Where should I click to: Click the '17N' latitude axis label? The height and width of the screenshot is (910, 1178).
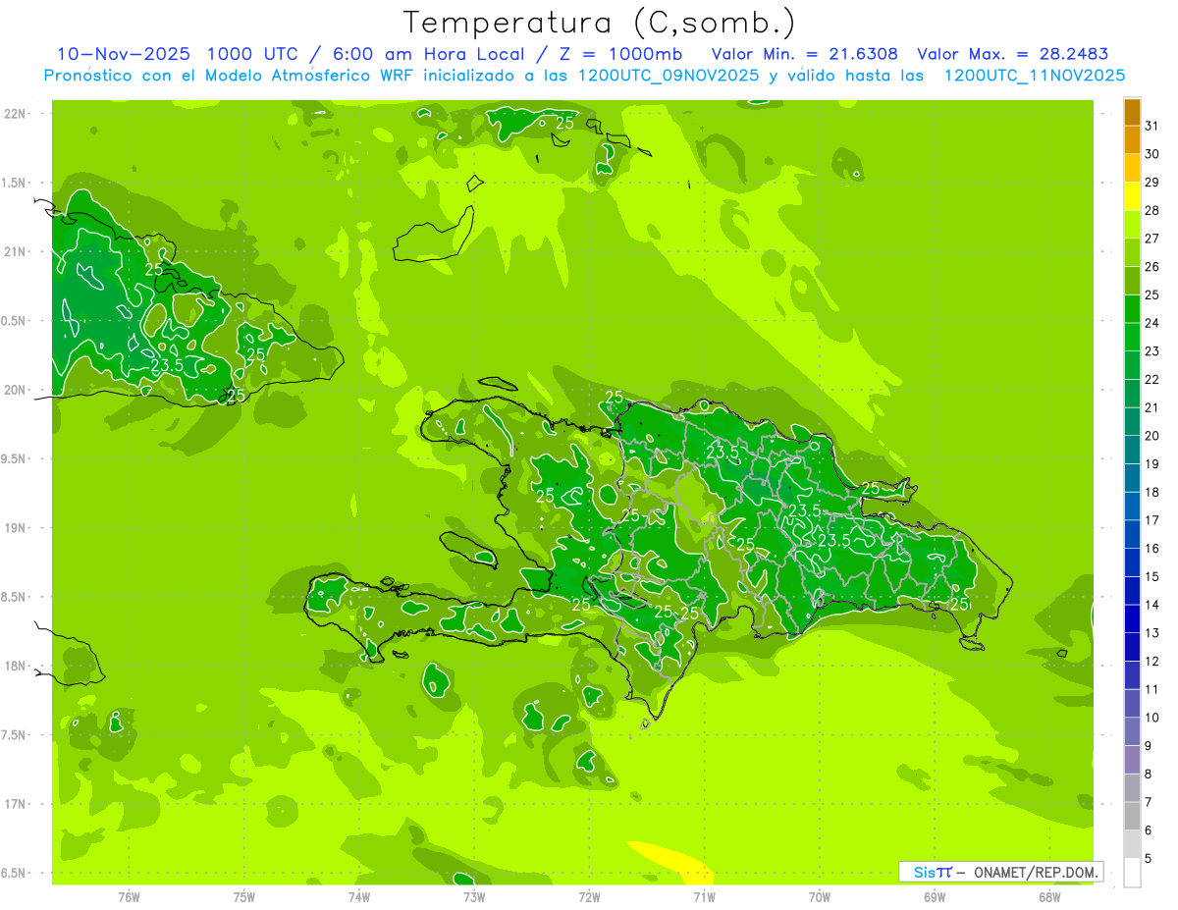(x=16, y=804)
